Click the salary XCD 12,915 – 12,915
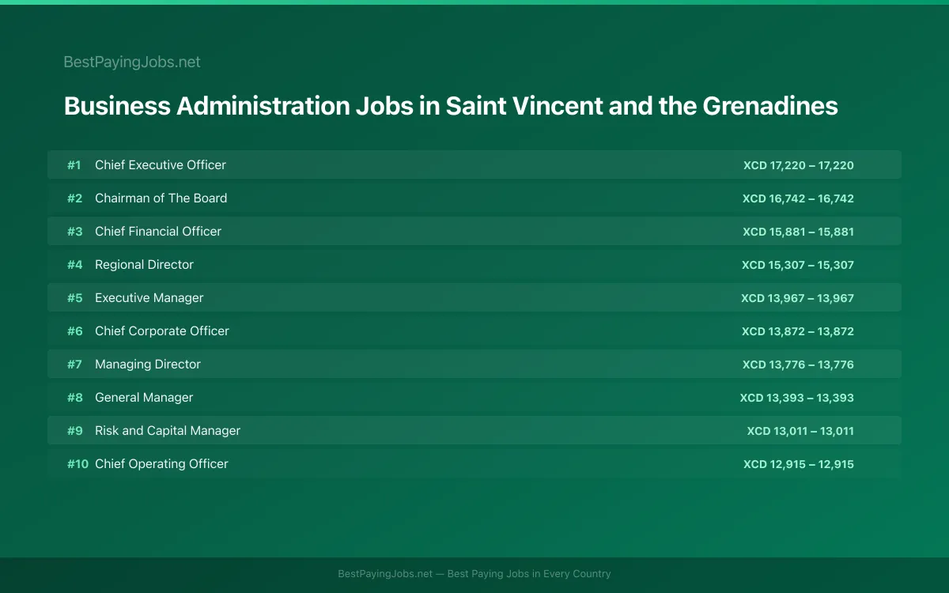The image size is (949, 593). tap(799, 464)
